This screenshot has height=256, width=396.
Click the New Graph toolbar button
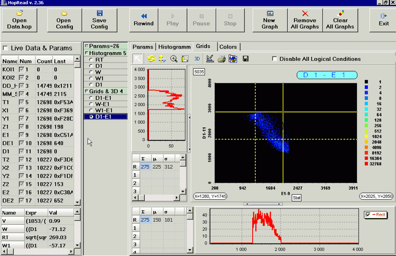pos(269,19)
